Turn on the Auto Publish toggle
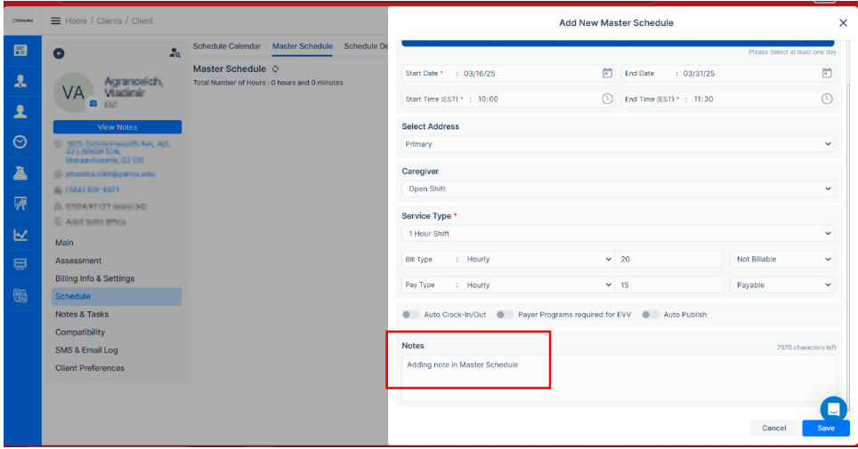Image resolution: width=858 pixels, height=449 pixels. (651, 315)
